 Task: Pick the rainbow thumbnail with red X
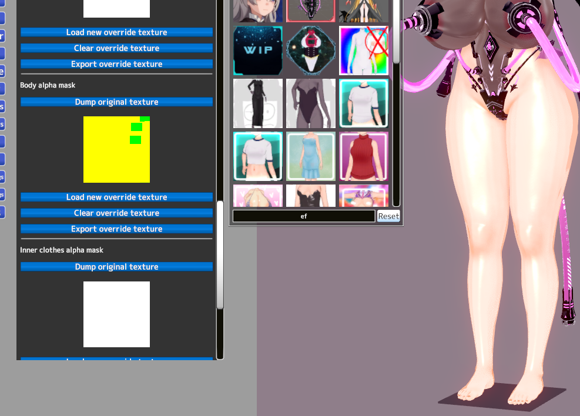click(x=364, y=51)
